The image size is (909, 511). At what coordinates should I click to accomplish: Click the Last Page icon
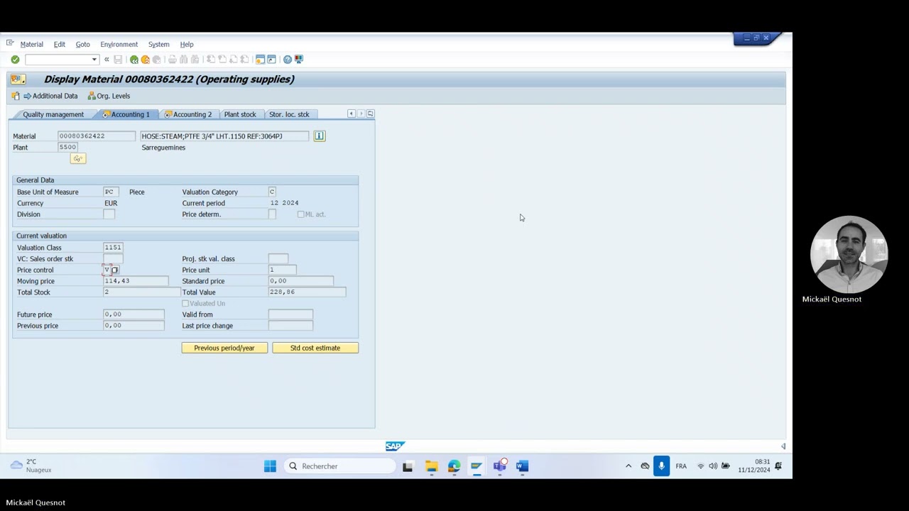point(244,60)
